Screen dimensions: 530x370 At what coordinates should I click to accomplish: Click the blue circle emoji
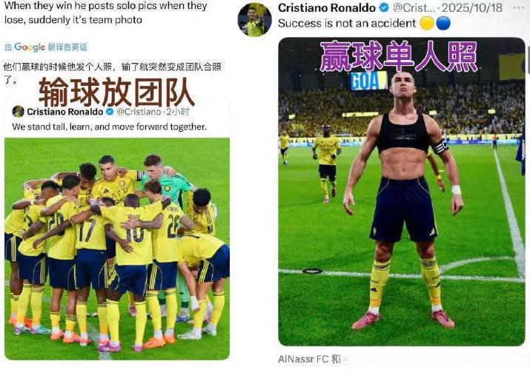pos(443,23)
